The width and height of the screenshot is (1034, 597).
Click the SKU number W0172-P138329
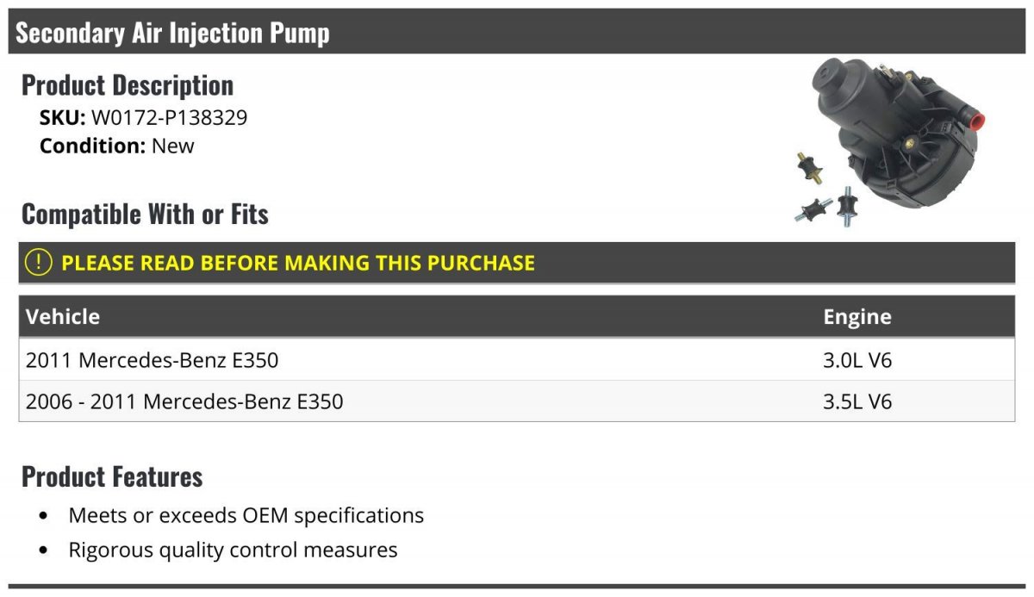(169, 117)
